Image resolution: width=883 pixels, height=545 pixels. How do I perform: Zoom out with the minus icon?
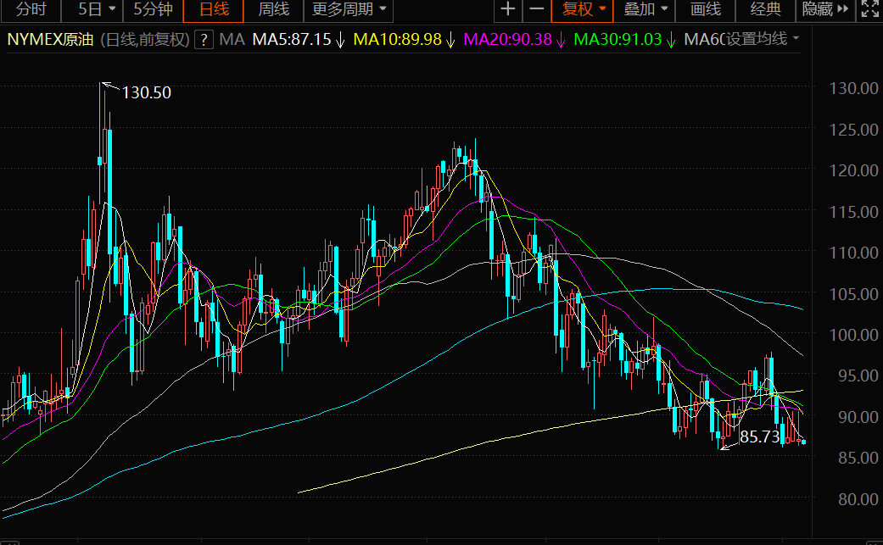(x=537, y=9)
